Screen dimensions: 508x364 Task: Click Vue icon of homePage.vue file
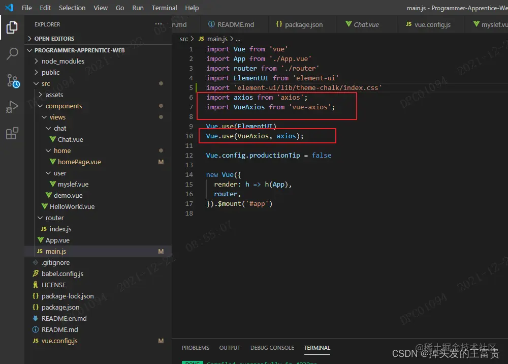click(53, 162)
